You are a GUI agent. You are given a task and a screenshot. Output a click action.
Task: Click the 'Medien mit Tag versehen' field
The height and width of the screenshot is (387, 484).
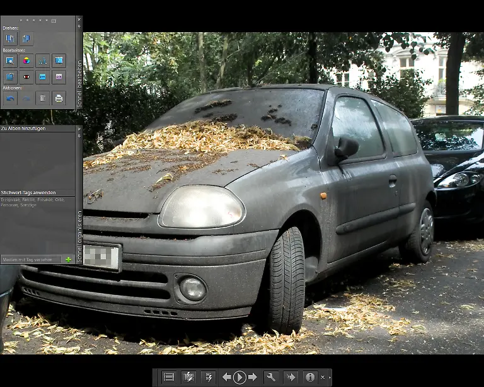pyautogui.click(x=32, y=259)
